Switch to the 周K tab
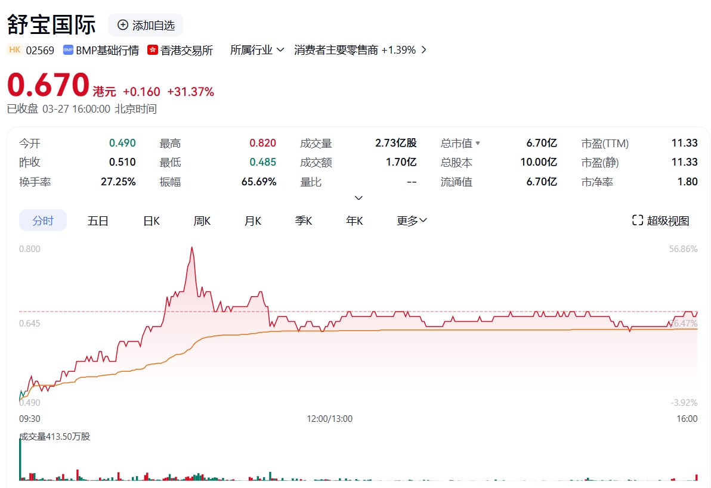711x488 pixels. click(202, 220)
